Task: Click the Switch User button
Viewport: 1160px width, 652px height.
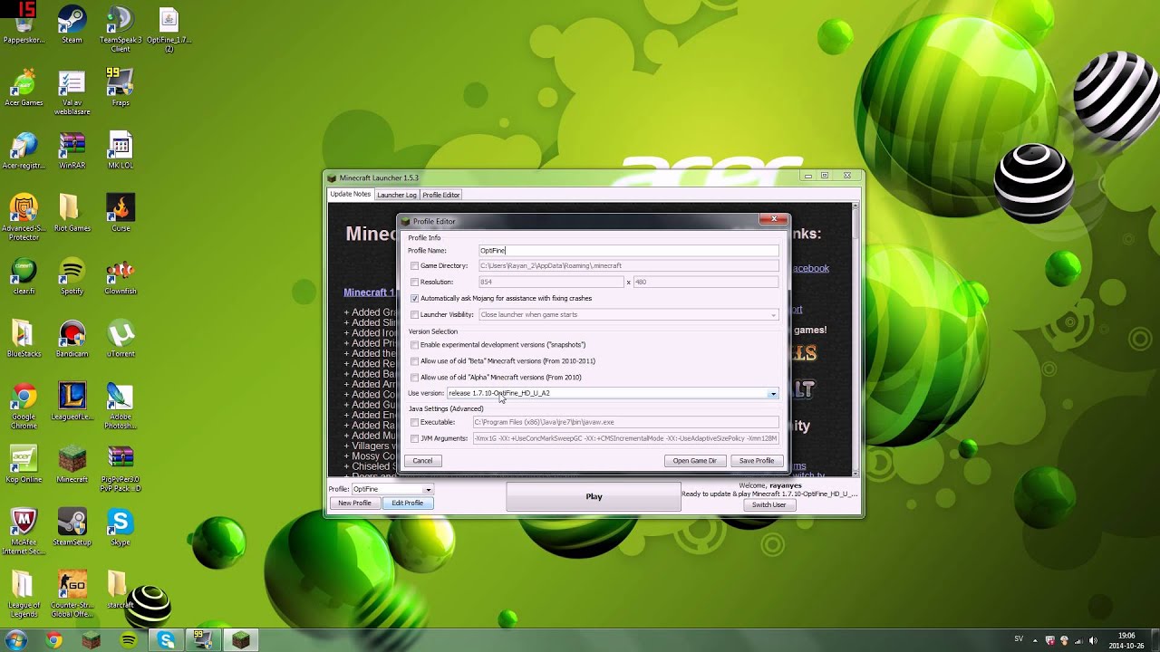Action: (x=768, y=504)
